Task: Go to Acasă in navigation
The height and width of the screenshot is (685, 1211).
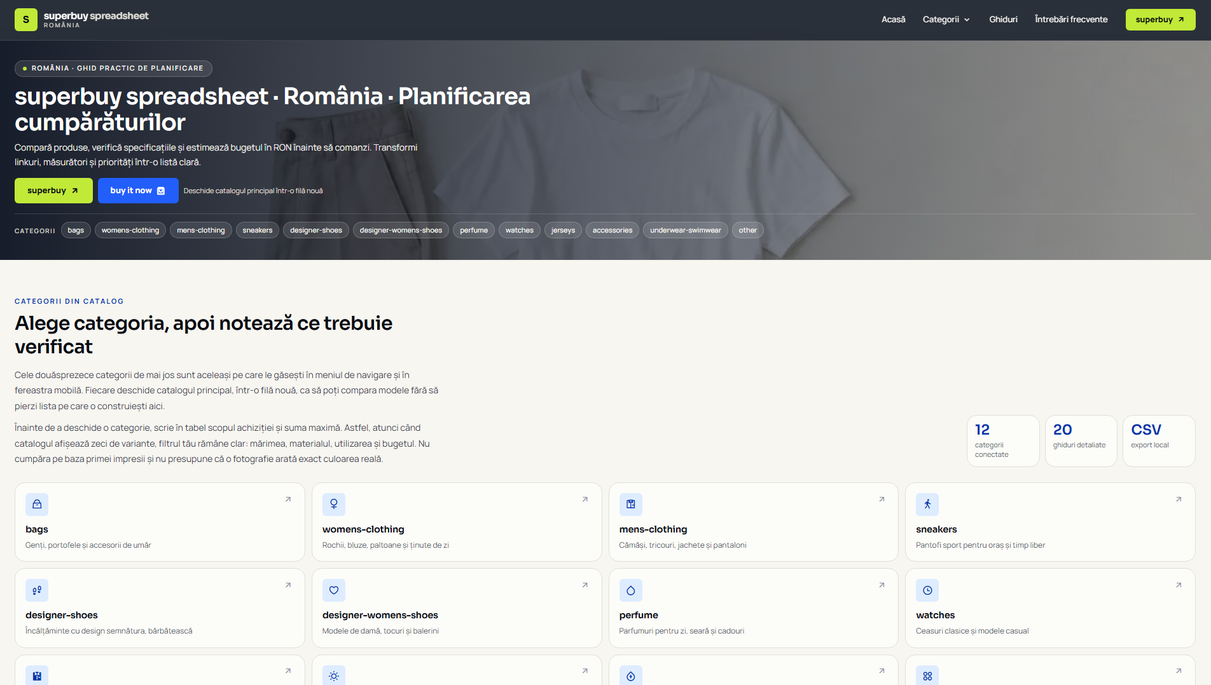Action: pyautogui.click(x=893, y=20)
